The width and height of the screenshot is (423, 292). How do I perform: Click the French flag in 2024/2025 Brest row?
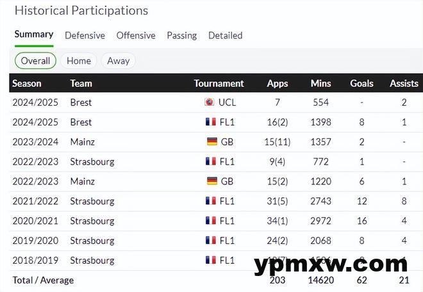[210, 122]
